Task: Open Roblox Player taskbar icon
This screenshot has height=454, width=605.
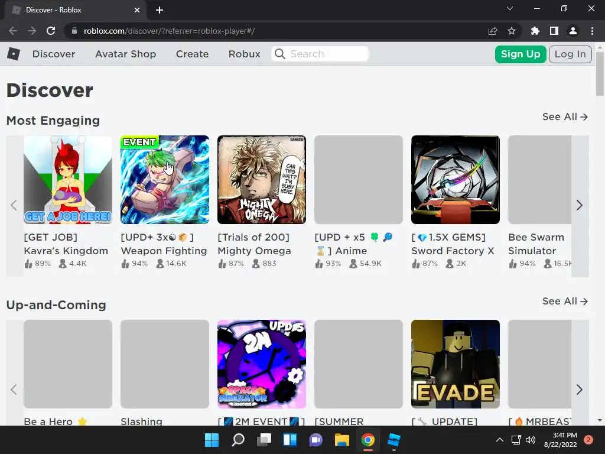Action: click(394, 440)
